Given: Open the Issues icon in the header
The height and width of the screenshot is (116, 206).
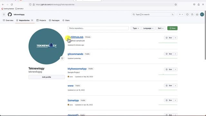Looking at the screenshot, I should pos(187,15).
